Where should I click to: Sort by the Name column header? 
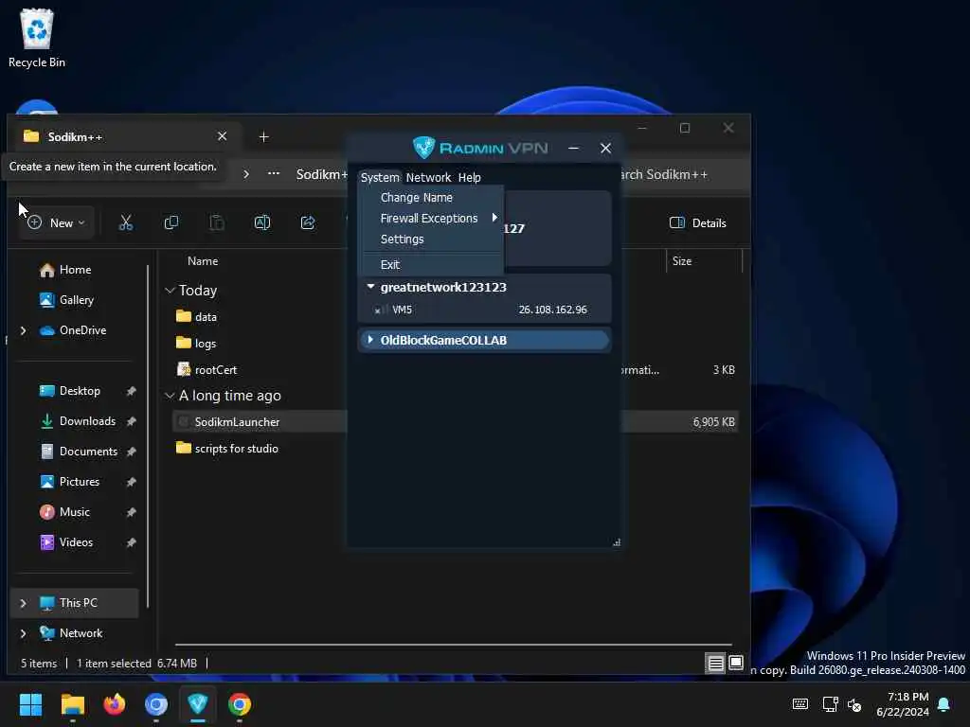pyautogui.click(x=203, y=261)
